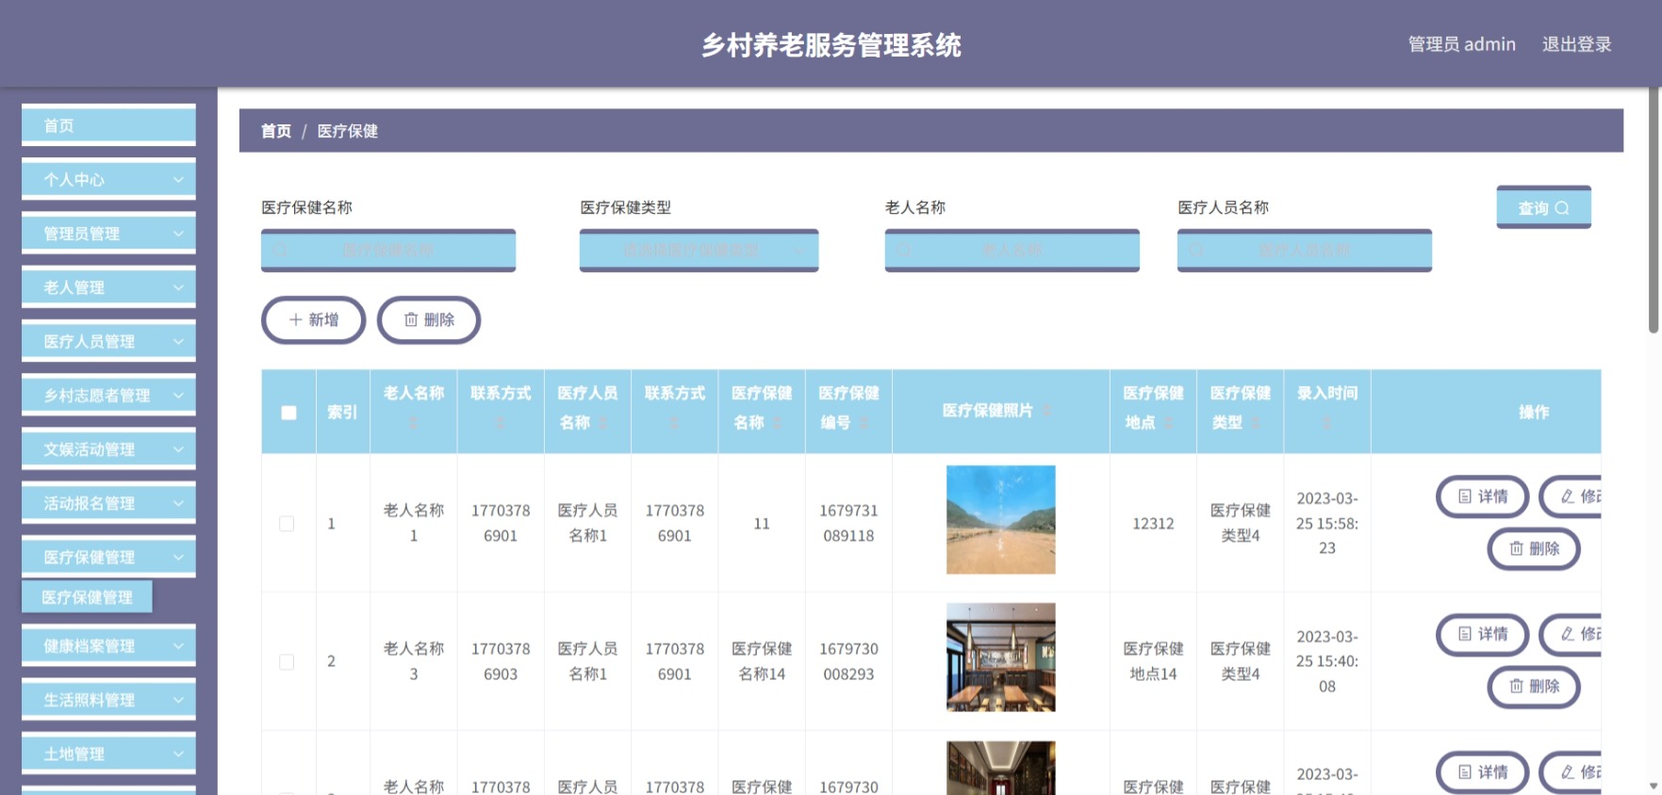Click cell 1679731089118 in row 1
Screen dimensions: 1662x795
[848, 524]
